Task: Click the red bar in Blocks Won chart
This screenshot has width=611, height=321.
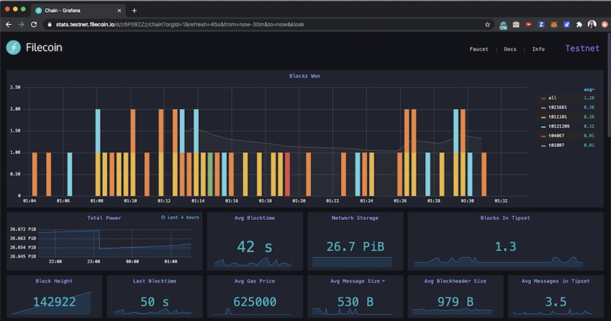Action: pos(287,174)
